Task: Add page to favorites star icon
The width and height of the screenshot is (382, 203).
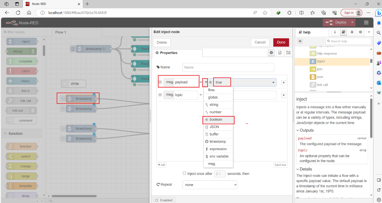Action: pos(265,13)
